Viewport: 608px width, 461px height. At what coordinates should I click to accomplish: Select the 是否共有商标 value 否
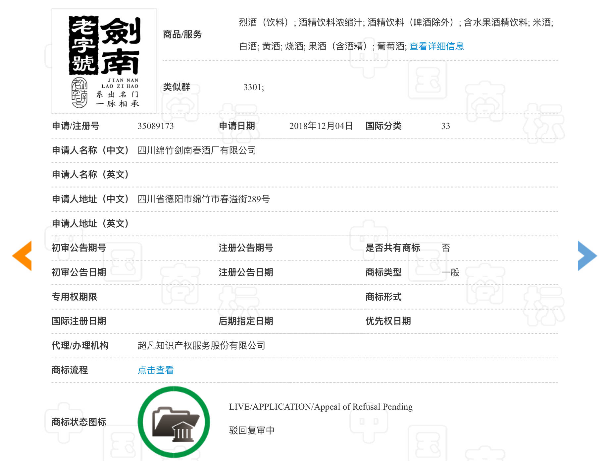click(446, 248)
